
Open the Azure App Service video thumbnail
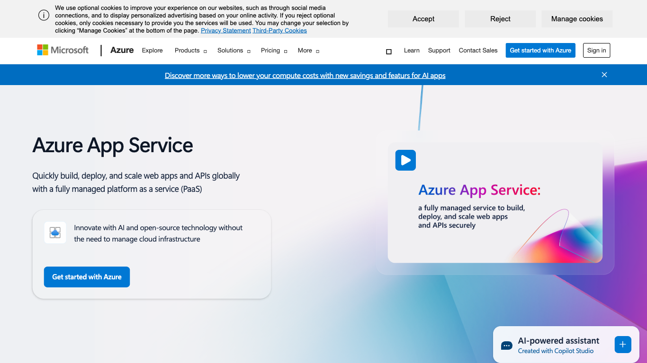point(495,203)
